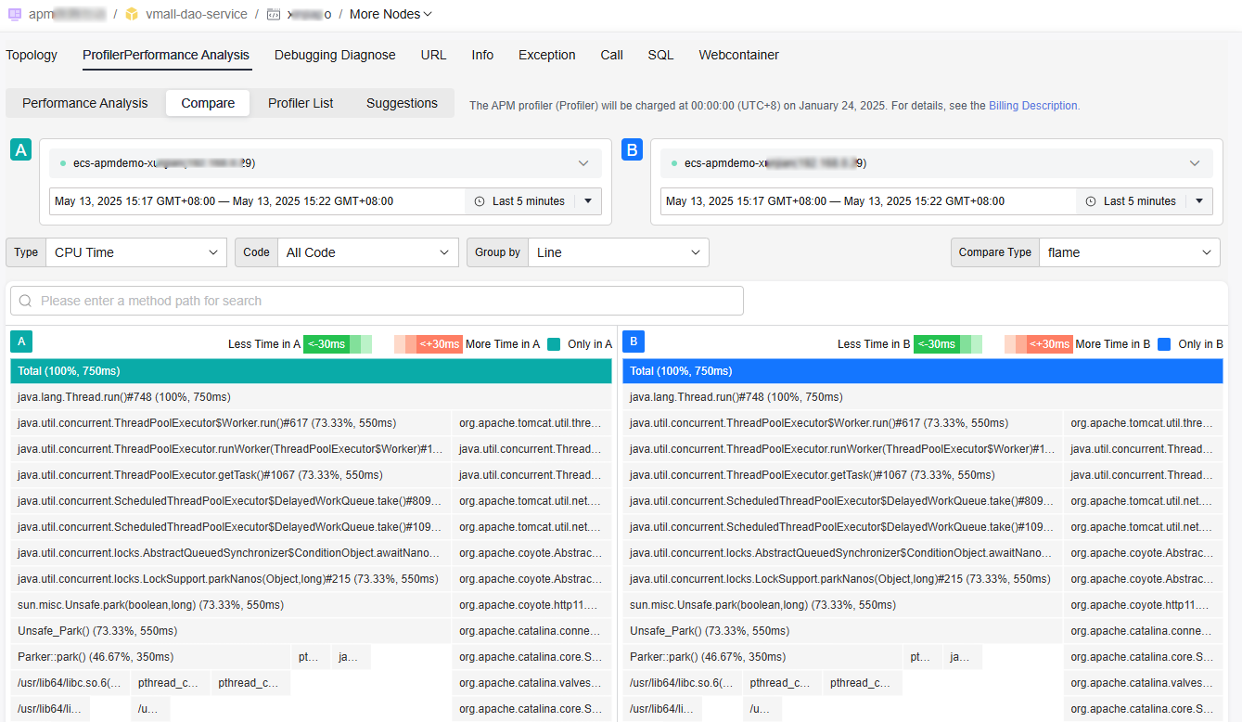This screenshot has height=722, width=1242.
Task: Select java.lang.Thread.run()#748 frame in panel A
Action: coord(311,397)
